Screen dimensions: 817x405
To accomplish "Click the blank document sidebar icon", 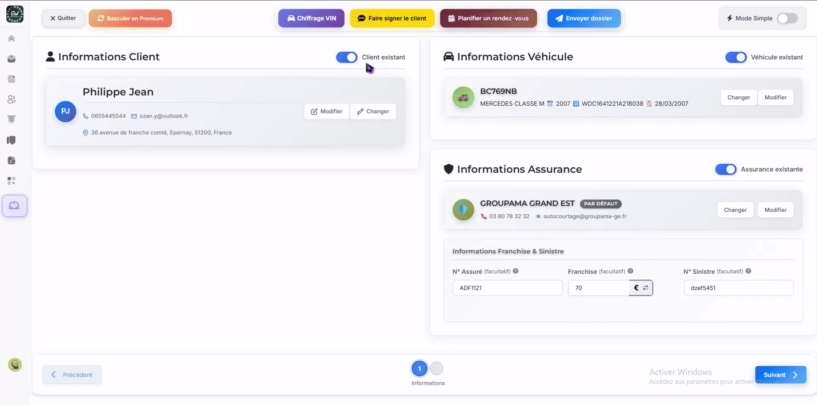I will 11,79.
